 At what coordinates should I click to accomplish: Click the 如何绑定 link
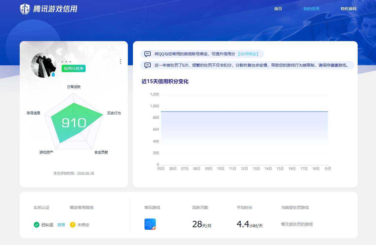pos(248,54)
